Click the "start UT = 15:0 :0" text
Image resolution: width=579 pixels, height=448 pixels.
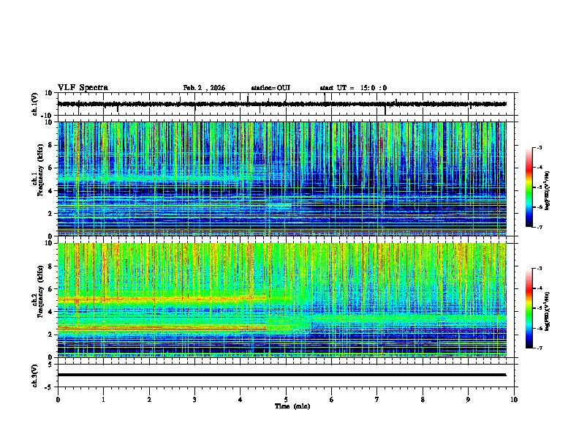coord(353,88)
